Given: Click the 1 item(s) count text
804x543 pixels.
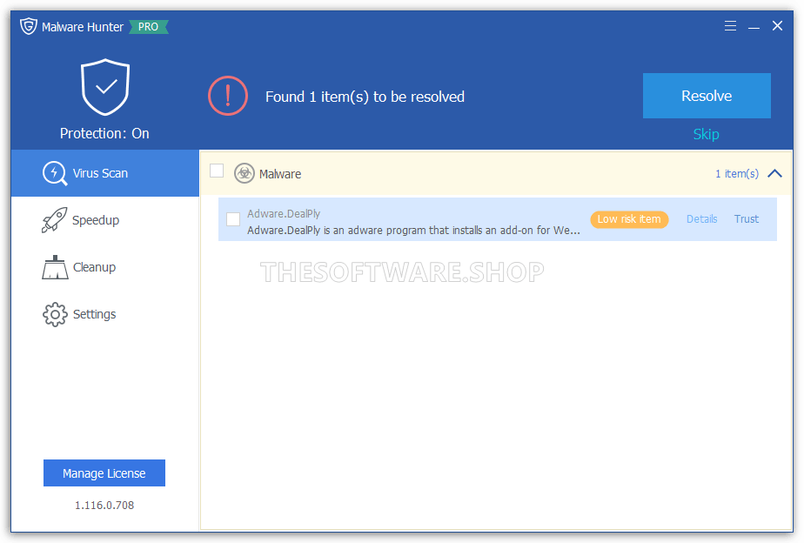Looking at the screenshot, I should pyautogui.click(x=737, y=174).
